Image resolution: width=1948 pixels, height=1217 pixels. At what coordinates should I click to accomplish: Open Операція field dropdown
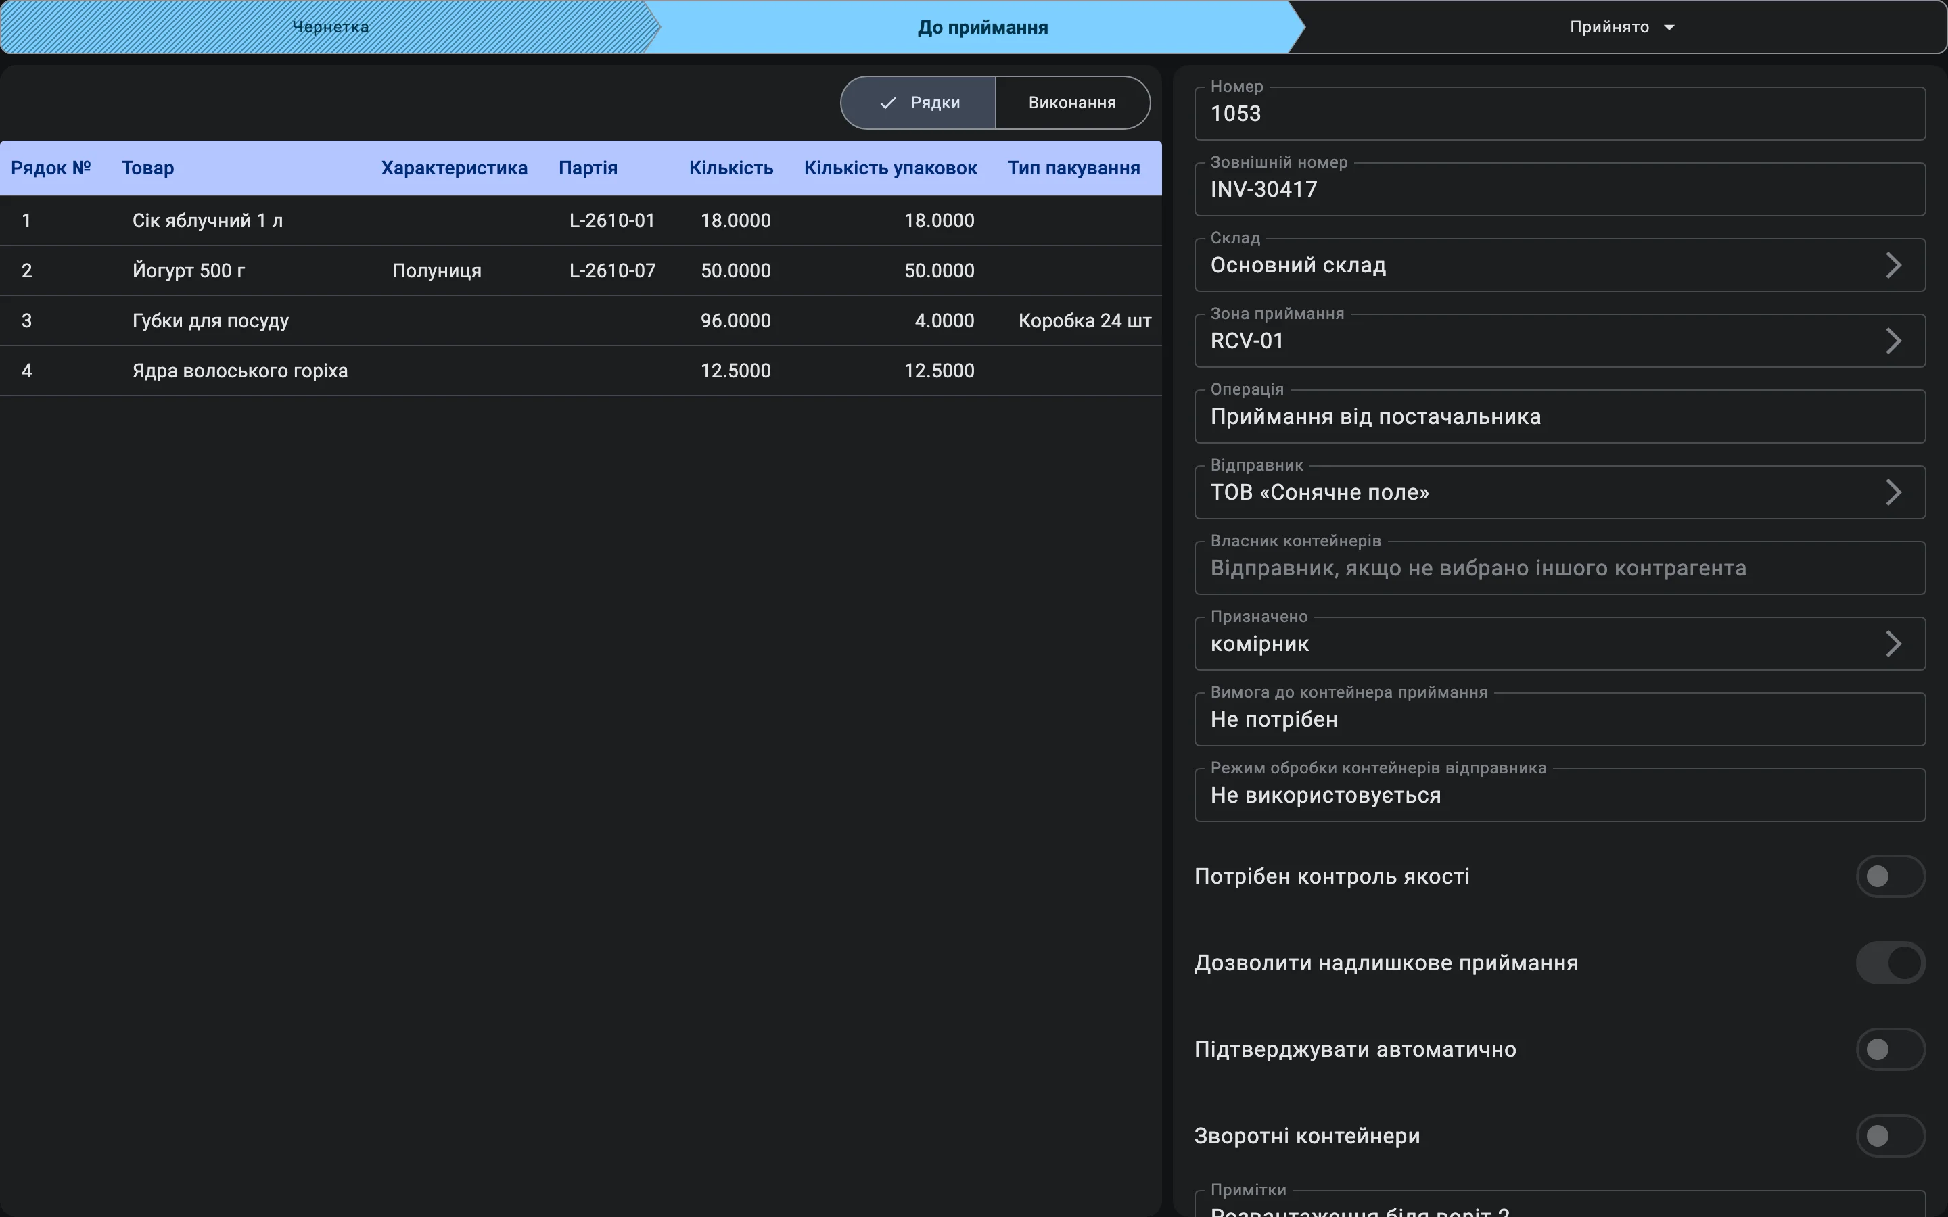(x=1559, y=416)
